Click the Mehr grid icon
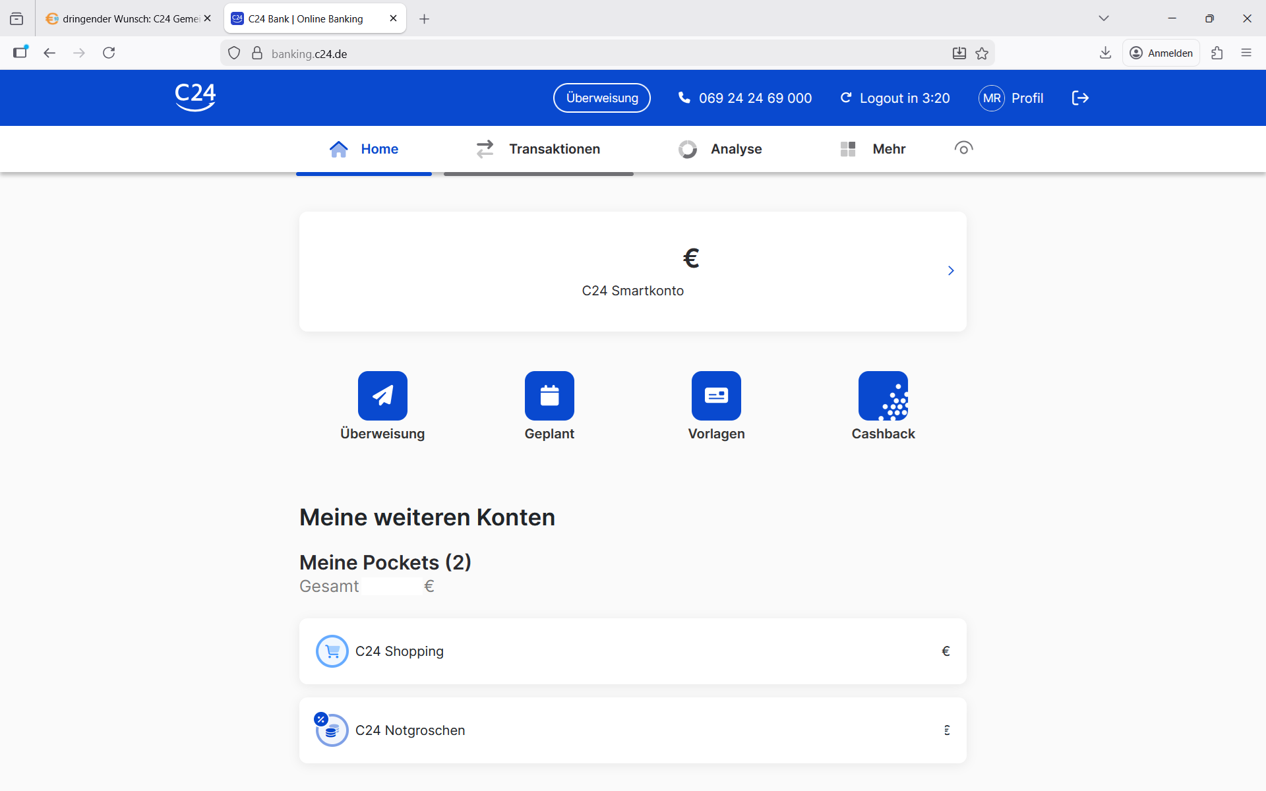Screen dimensions: 1266x791 click(848, 149)
